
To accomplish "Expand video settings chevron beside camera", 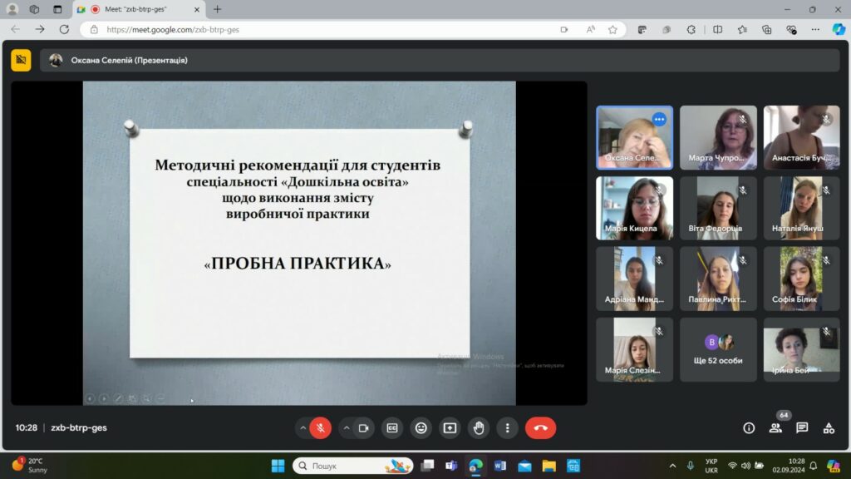I will (347, 428).
